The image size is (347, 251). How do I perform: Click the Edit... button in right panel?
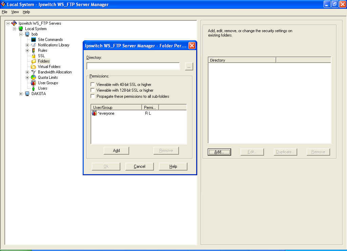point(252,152)
